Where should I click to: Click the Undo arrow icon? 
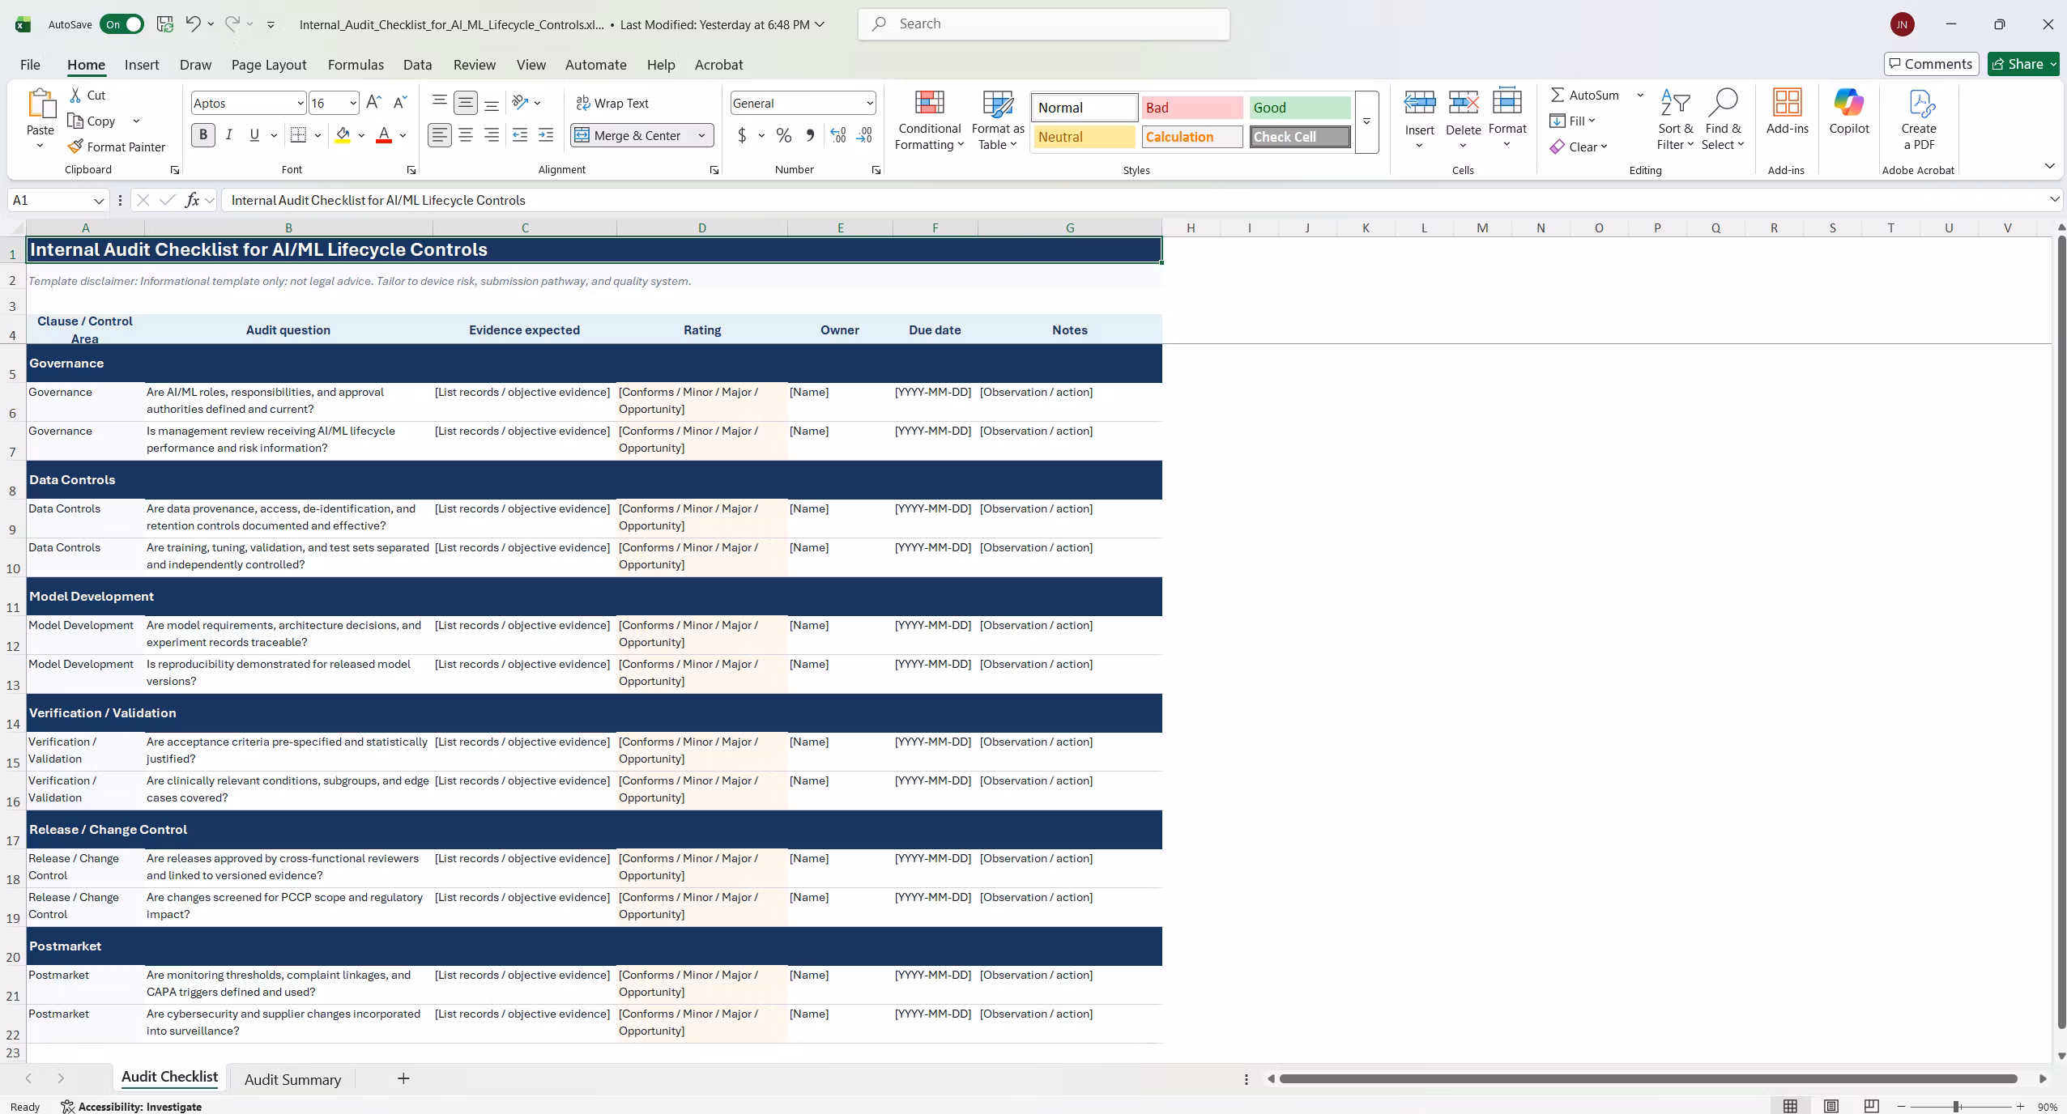[193, 23]
